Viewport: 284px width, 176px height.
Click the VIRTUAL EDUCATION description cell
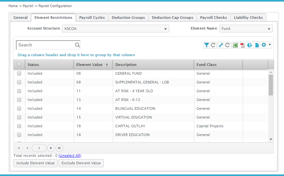point(153,117)
